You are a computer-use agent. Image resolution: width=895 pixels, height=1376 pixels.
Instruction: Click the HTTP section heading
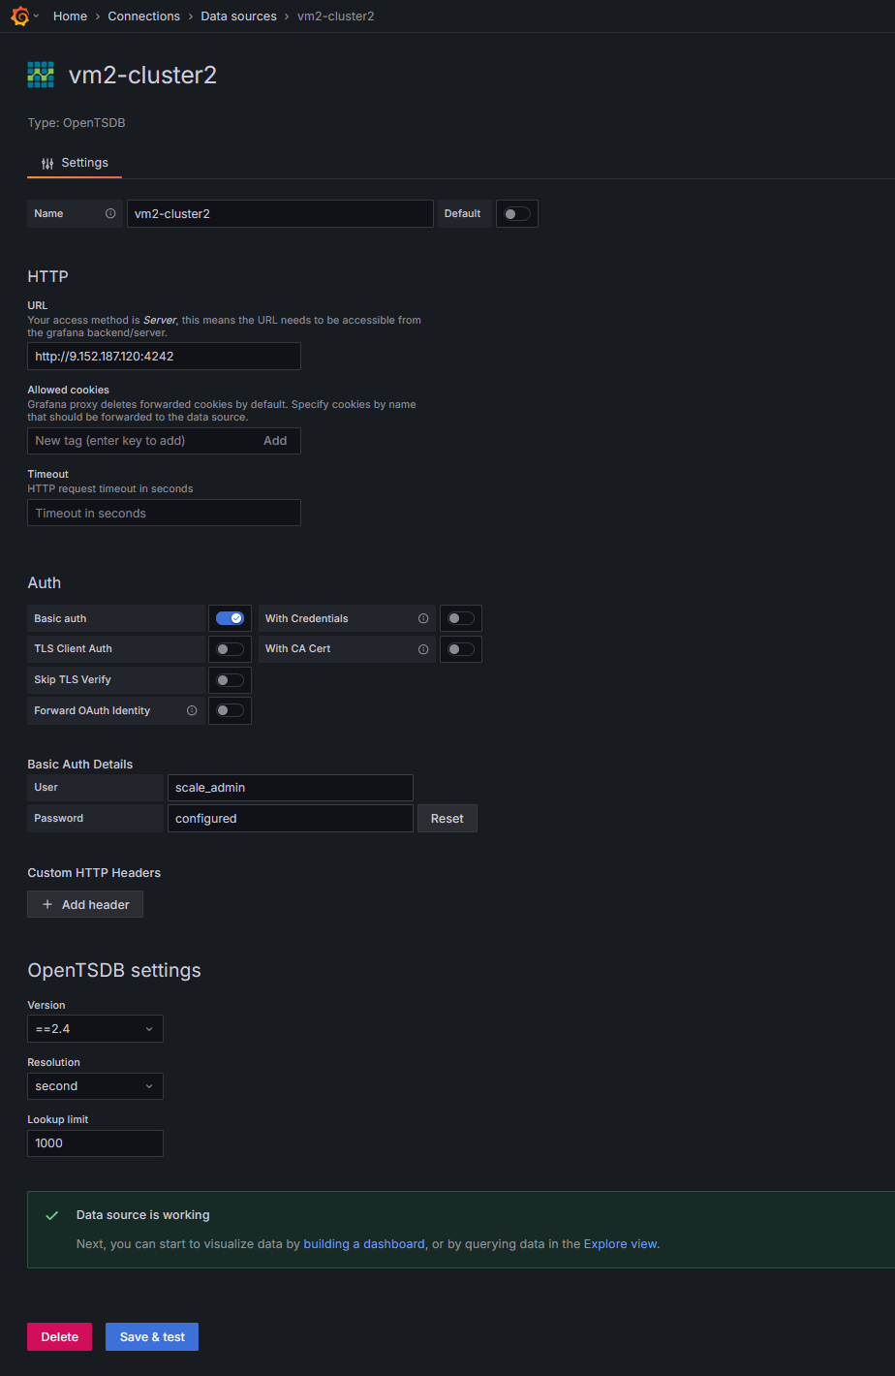coord(47,277)
